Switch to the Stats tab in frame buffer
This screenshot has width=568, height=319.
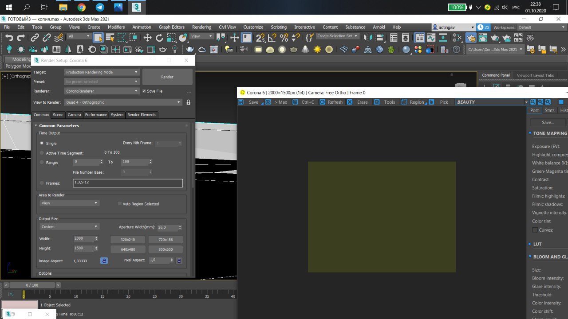549,110
